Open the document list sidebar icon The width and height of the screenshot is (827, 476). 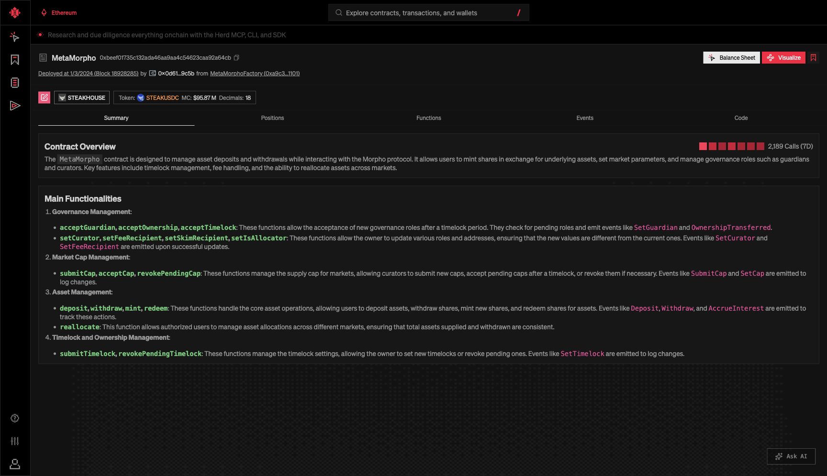[x=15, y=83]
